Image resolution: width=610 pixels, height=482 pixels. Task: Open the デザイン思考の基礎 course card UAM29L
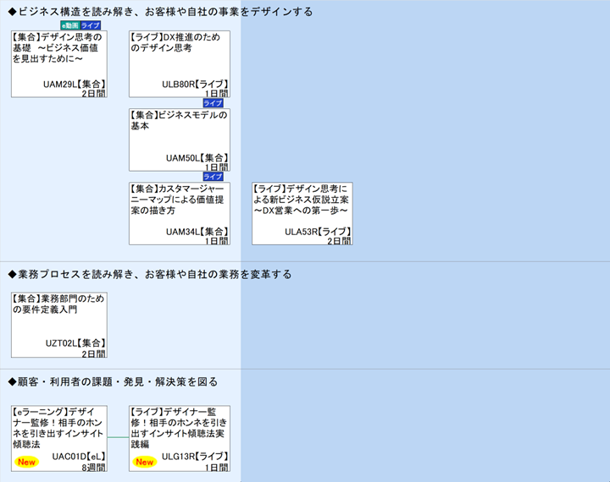[x=59, y=64]
